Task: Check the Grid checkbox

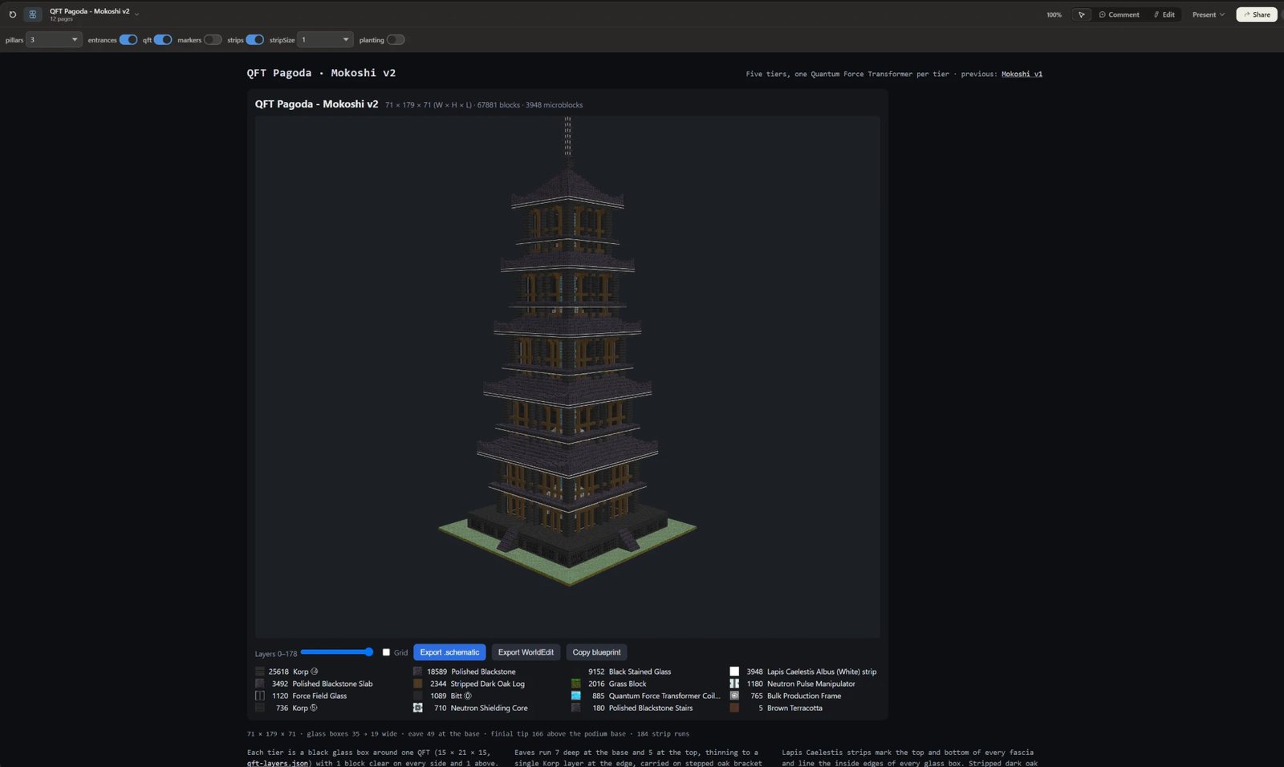Action: click(x=386, y=652)
